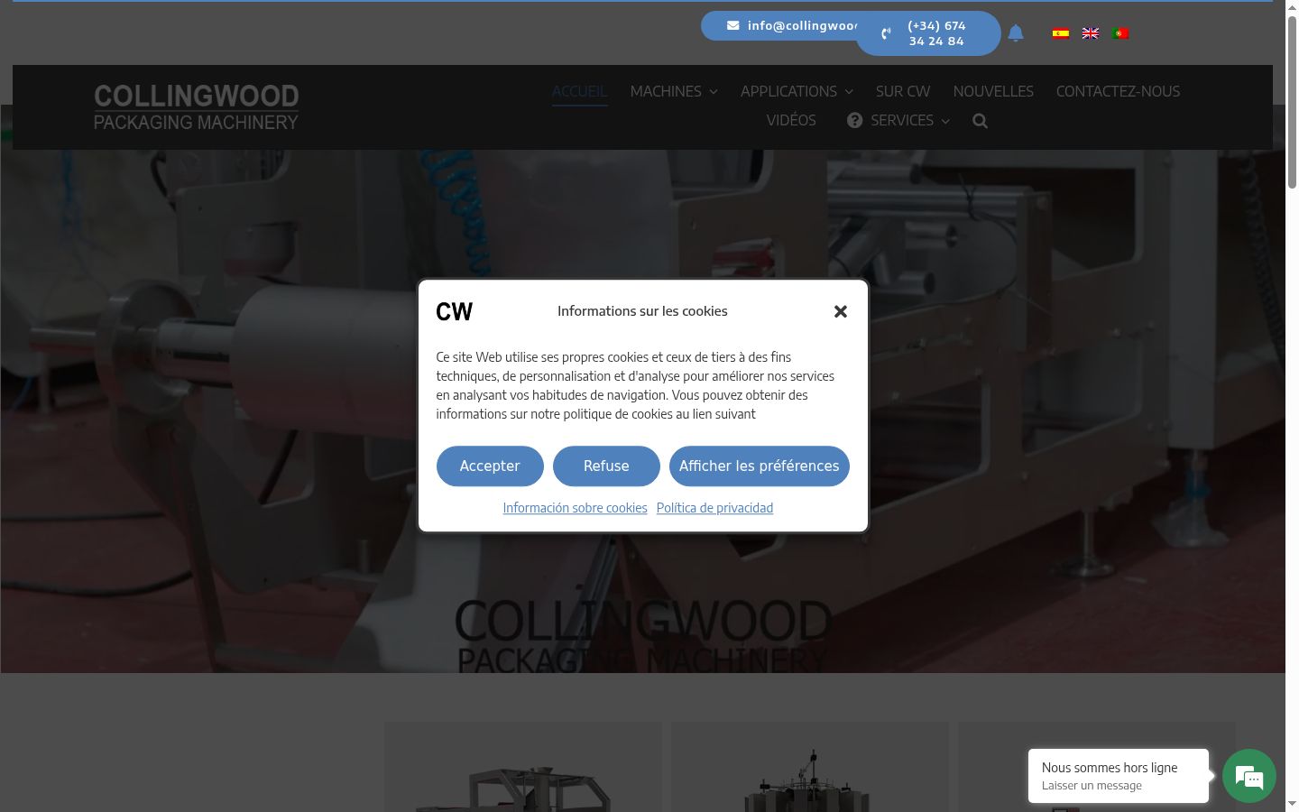
Task: Click the Refuse cookies button
Action: point(606,466)
